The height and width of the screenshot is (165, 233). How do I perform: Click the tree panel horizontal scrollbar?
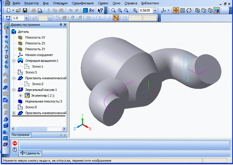(39, 117)
